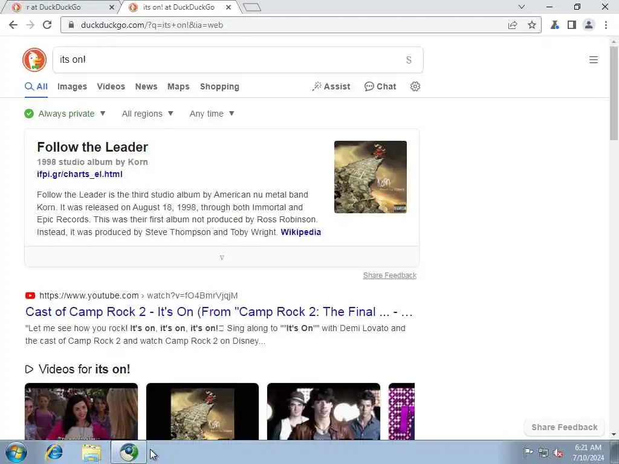Click the floating Share Feedback button
The height and width of the screenshot is (464, 619).
[x=565, y=427]
